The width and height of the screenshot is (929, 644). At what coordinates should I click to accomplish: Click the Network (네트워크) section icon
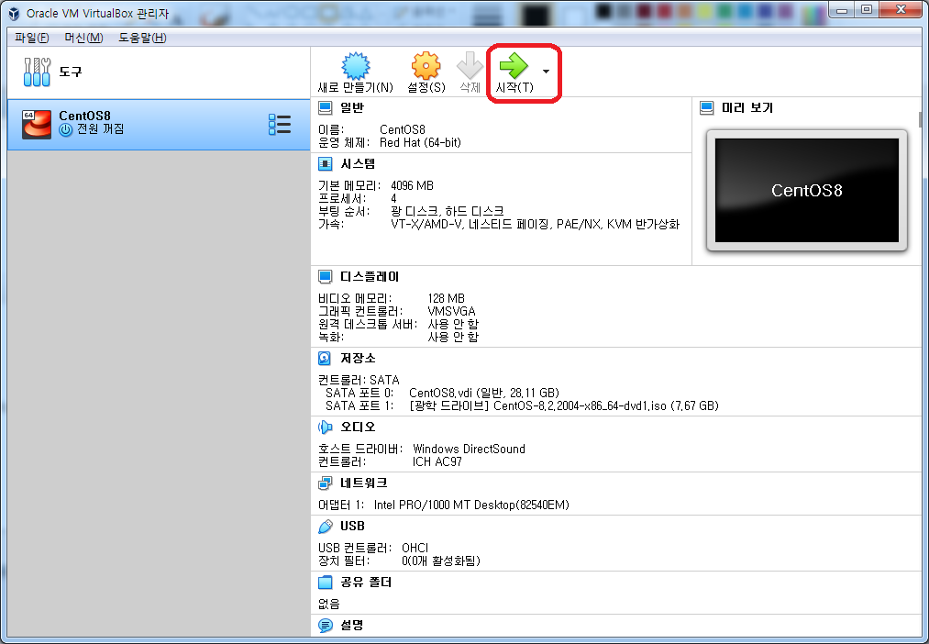326,483
